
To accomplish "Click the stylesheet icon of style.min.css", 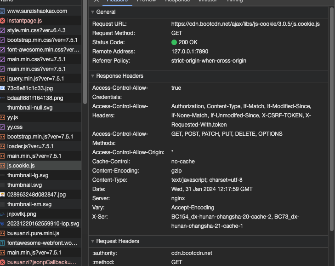I will 2,30.
